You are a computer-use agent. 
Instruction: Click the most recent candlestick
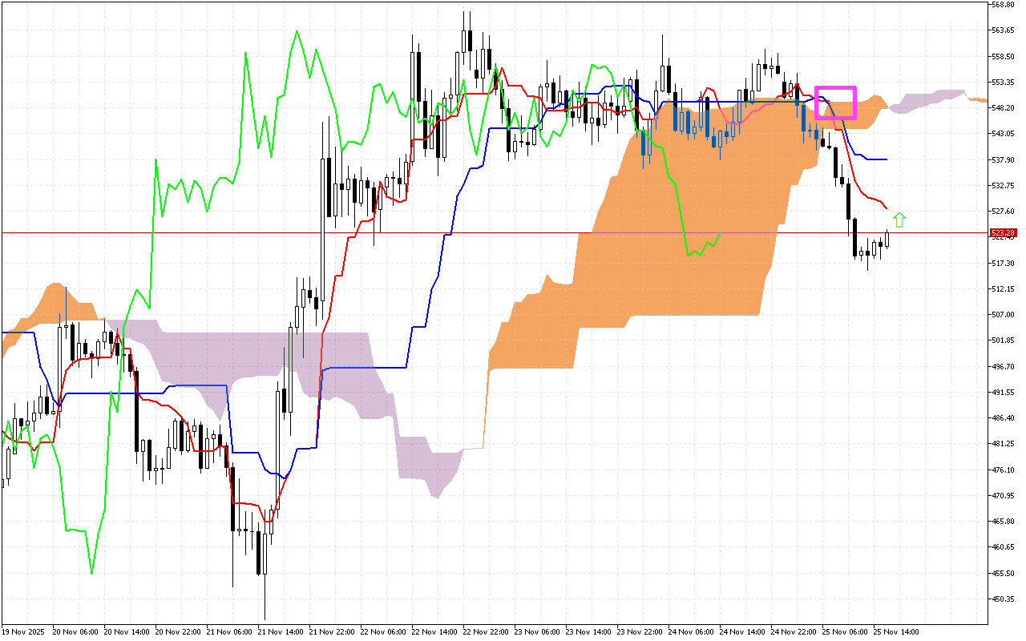click(x=887, y=239)
